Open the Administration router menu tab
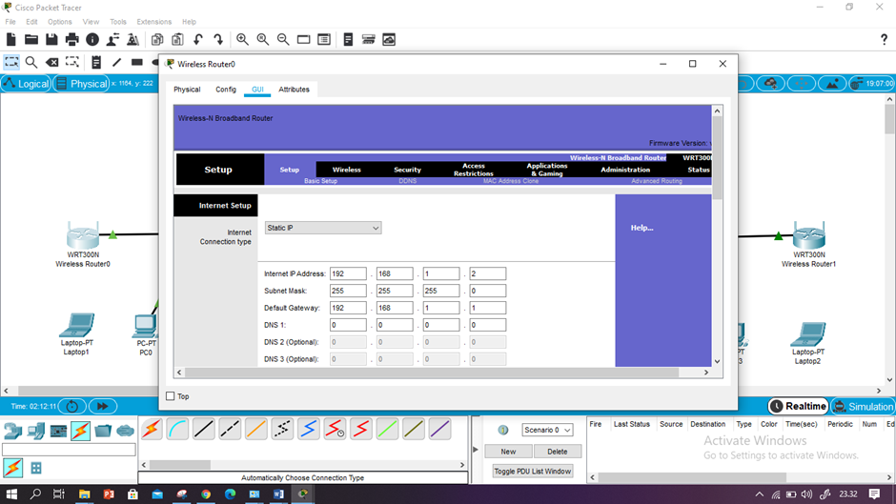Viewport: 896px width, 504px height. tap(625, 170)
